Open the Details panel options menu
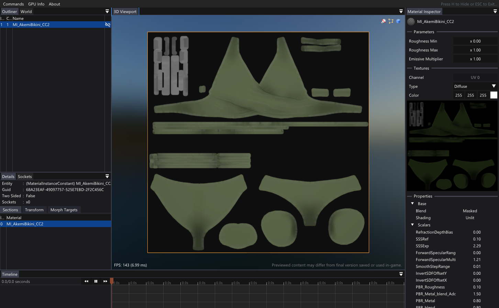499x308 pixels. [x=107, y=176]
